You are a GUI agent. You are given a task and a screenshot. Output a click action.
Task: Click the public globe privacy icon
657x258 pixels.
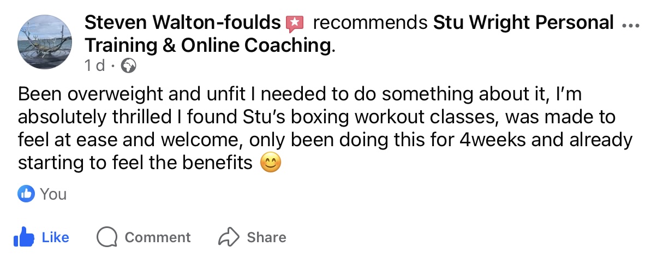[x=128, y=66]
